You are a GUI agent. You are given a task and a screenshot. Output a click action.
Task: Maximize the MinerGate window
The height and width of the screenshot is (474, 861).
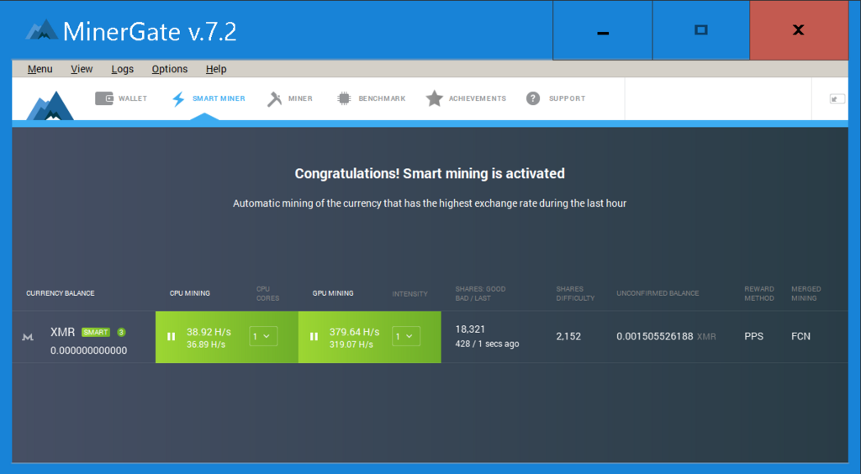[x=700, y=30]
